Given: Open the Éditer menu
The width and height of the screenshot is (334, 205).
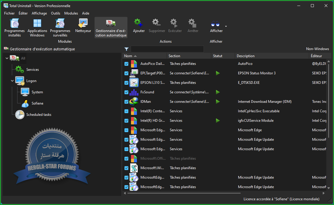Looking at the screenshot, I should click(x=23, y=13).
